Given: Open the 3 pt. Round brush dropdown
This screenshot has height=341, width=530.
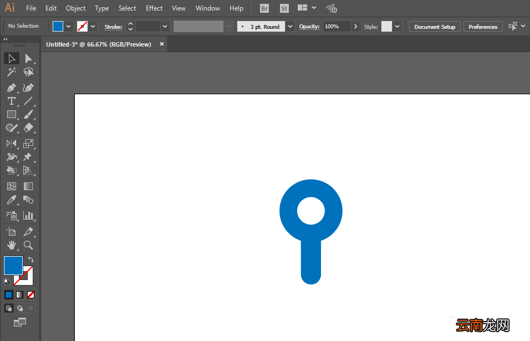Looking at the screenshot, I should pos(290,27).
